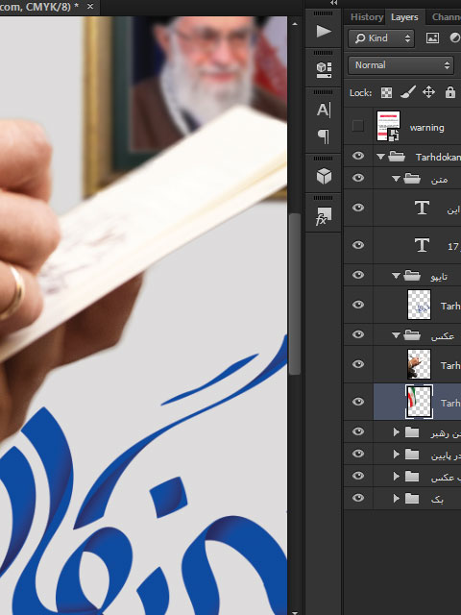The width and height of the screenshot is (461, 615).
Task: Lock all padlock icon
Action: (450, 92)
